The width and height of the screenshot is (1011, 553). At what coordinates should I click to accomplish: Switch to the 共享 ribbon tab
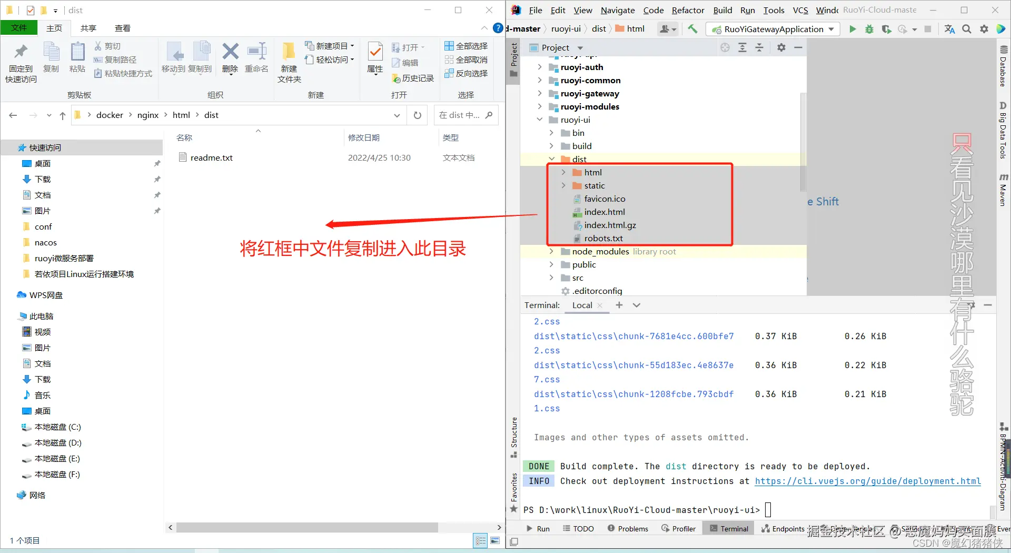88,28
